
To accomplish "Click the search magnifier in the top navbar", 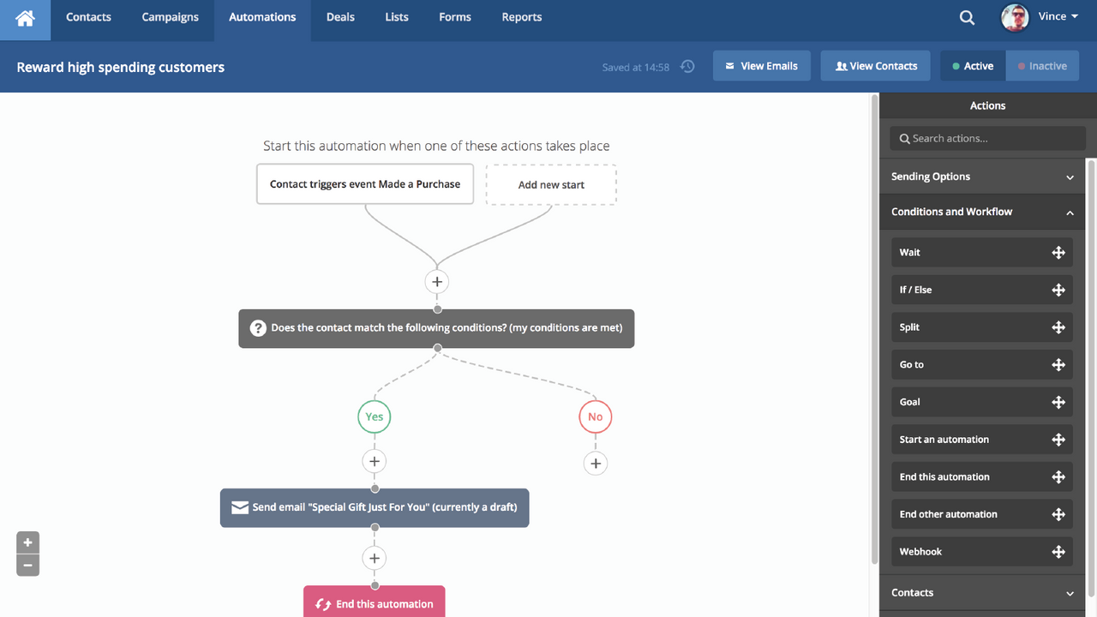I will click(967, 17).
